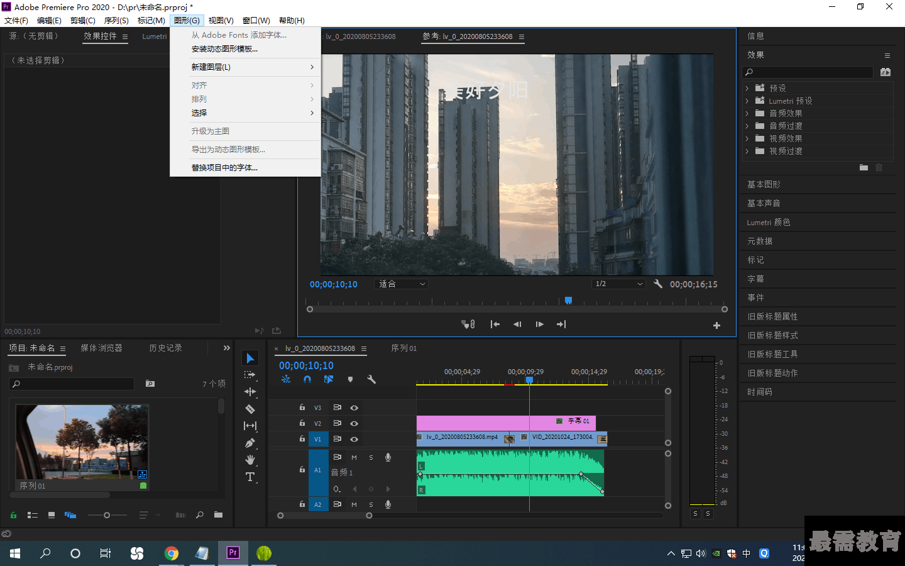Toggle V2 track output eye
The width and height of the screenshot is (905, 566).
354,423
